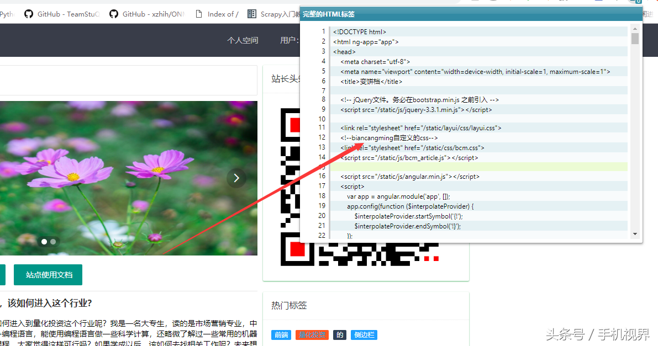Click the 的 hot tag
This screenshot has width=658, height=346.
click(340, 335)
